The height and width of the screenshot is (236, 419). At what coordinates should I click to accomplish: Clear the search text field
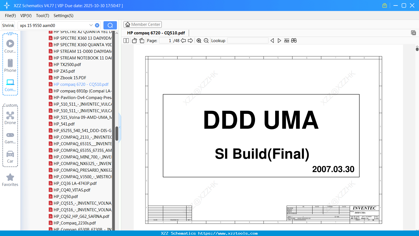click(x=97, y=25)
